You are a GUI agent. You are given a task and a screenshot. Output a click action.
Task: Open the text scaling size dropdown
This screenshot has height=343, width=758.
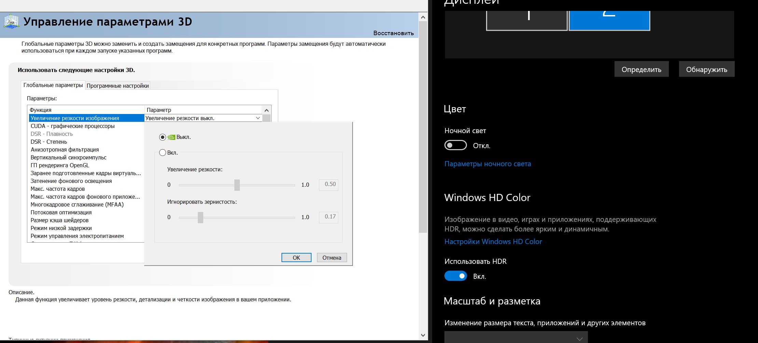516,338
